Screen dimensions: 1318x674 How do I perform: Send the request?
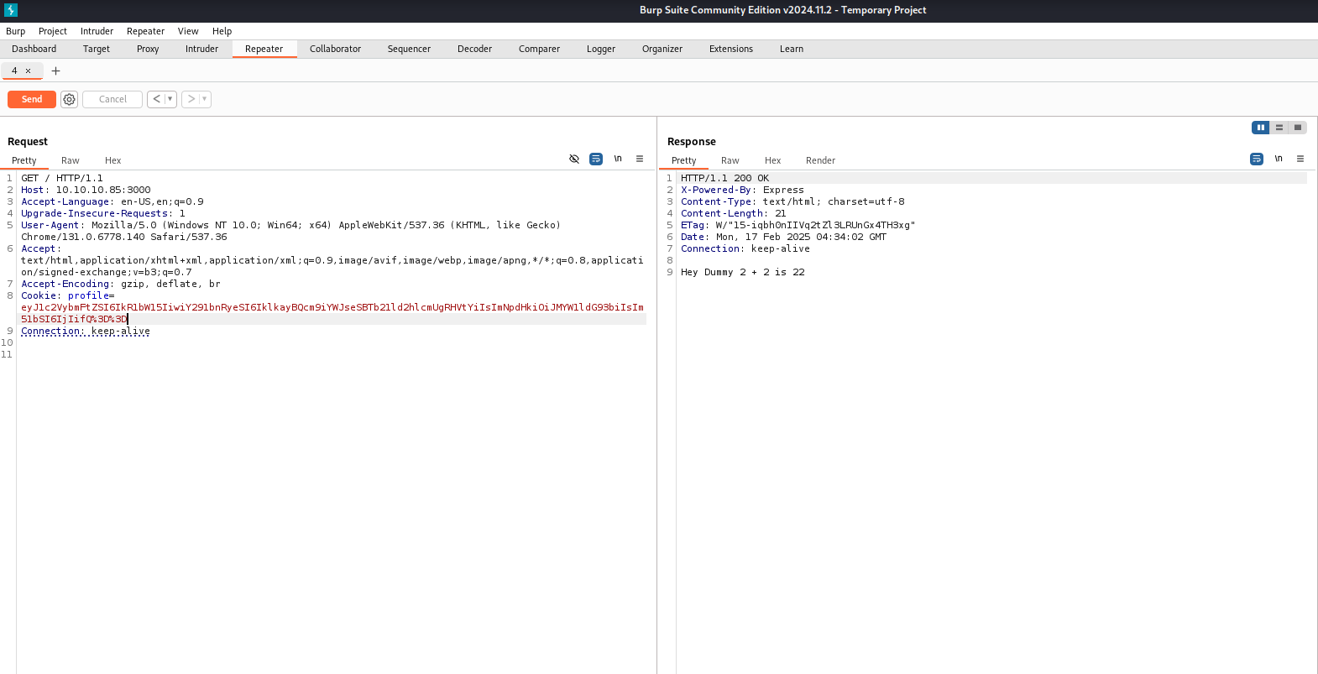pos(32,99)
